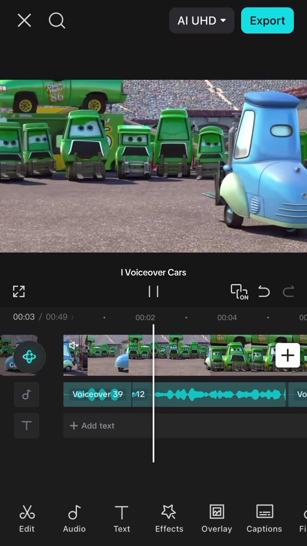Tap the 00:49 total duration readout
Image resolution: width=307 pixels, height=546 pixels.
(57, 317)
